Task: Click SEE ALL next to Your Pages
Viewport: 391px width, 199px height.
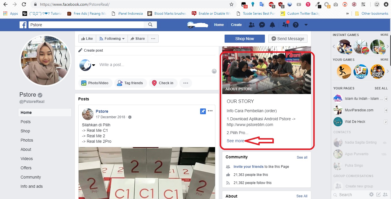Action: coord(381,88)
